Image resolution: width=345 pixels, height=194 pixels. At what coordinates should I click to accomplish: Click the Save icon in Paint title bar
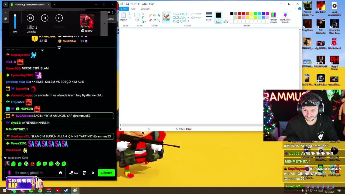point(127,4)
